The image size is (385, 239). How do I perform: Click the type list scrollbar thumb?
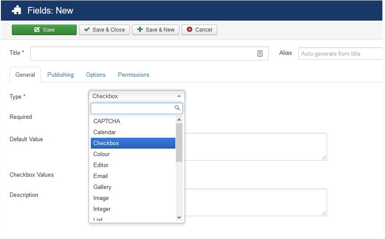coord(179,143)
